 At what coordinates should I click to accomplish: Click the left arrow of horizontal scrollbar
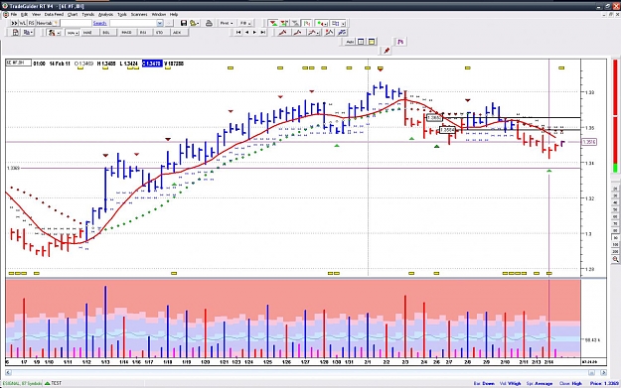pos(8,372)
